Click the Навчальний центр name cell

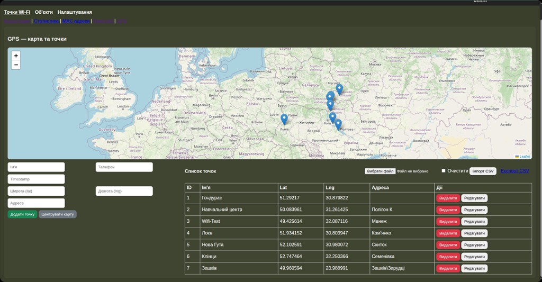(x=239, y=210)
